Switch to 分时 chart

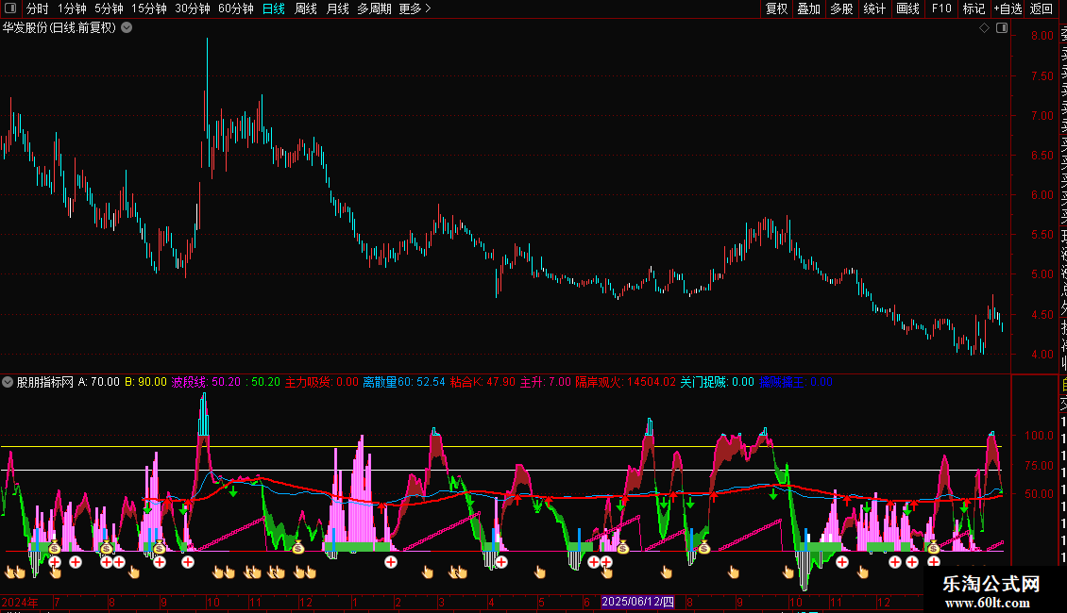[38, 8]
